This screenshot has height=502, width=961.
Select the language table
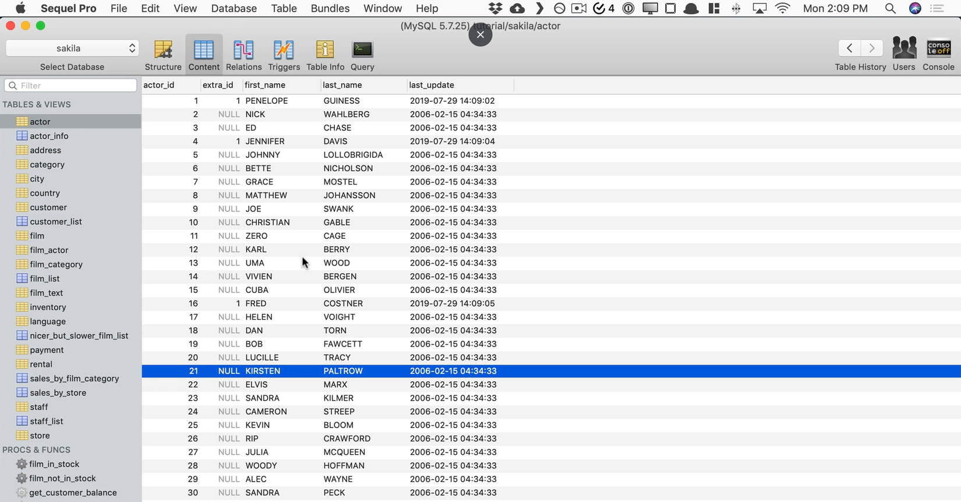click(70, 321)
